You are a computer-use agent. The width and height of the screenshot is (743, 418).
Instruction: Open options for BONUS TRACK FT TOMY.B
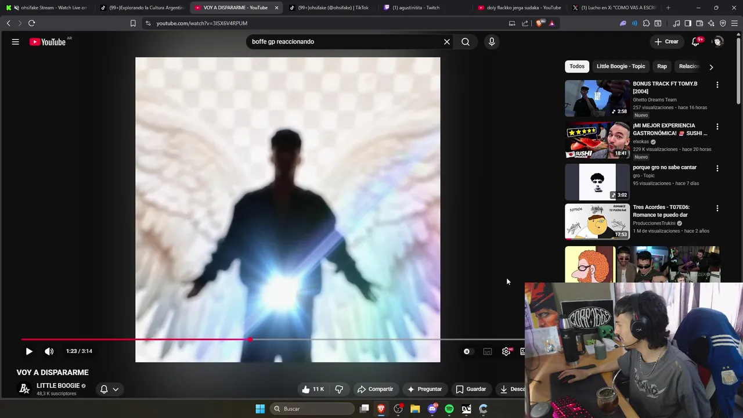tap(717, 85)
